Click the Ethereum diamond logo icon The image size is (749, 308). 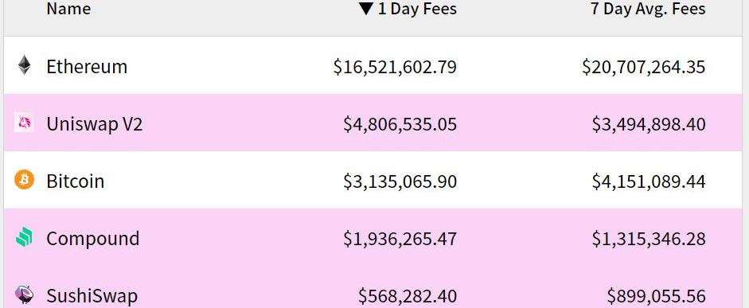pos(25,65)
